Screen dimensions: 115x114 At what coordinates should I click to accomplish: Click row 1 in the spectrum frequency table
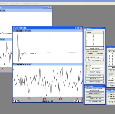112,54
